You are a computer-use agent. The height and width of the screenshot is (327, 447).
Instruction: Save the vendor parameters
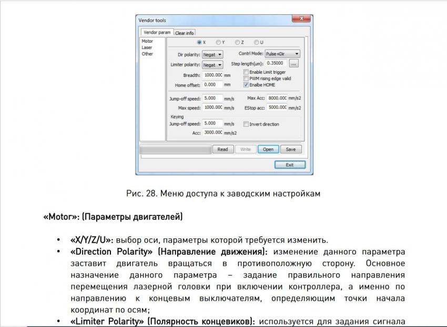pos(290,148)
